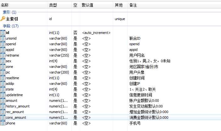
Task: Click the 消费金额统计默认0:000 comment
Action: [x=149, y=117]
